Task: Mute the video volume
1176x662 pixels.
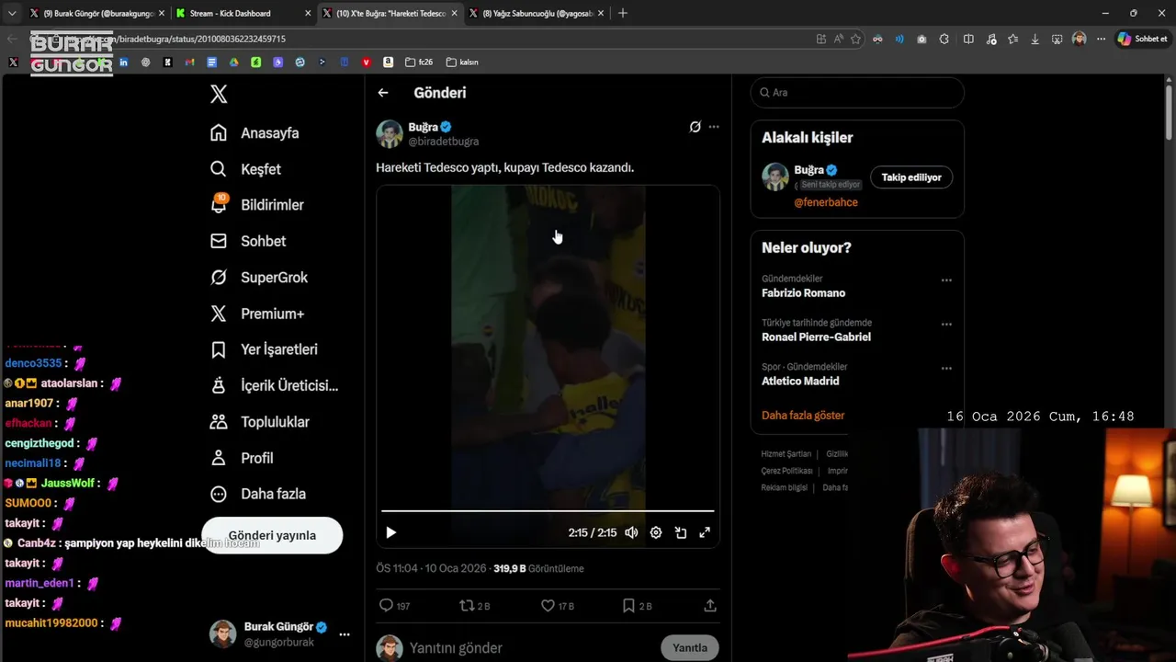Action: pos(631,532)
